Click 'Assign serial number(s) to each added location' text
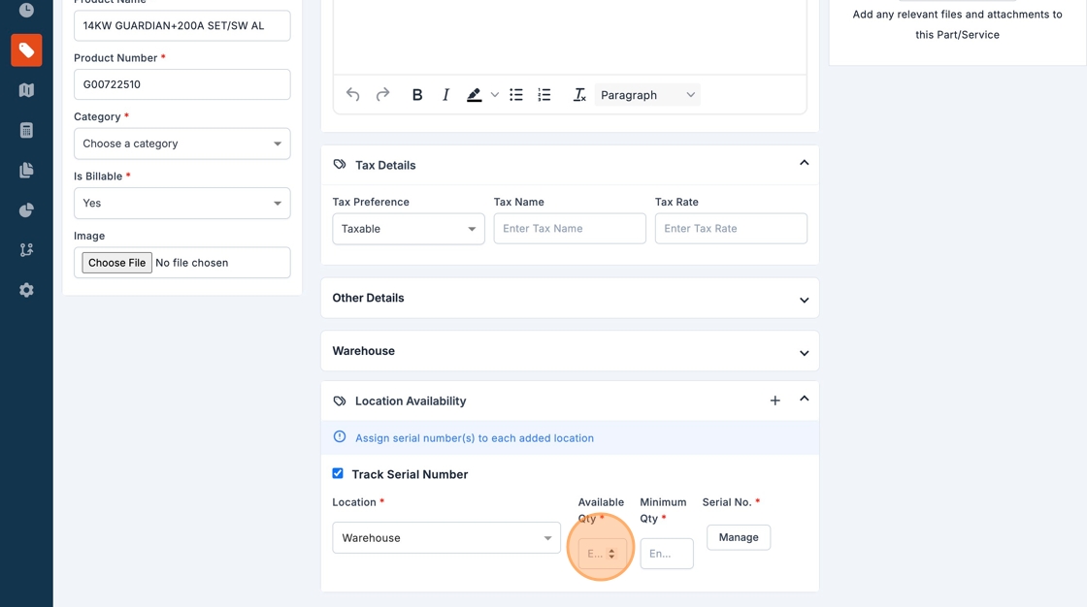Screen dimensions: 1087x607 point(475,438)
